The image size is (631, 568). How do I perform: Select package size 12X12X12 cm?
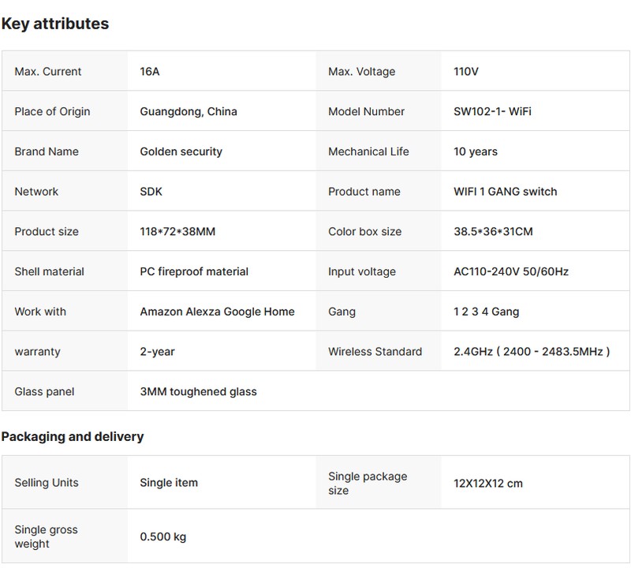(487, 483)
